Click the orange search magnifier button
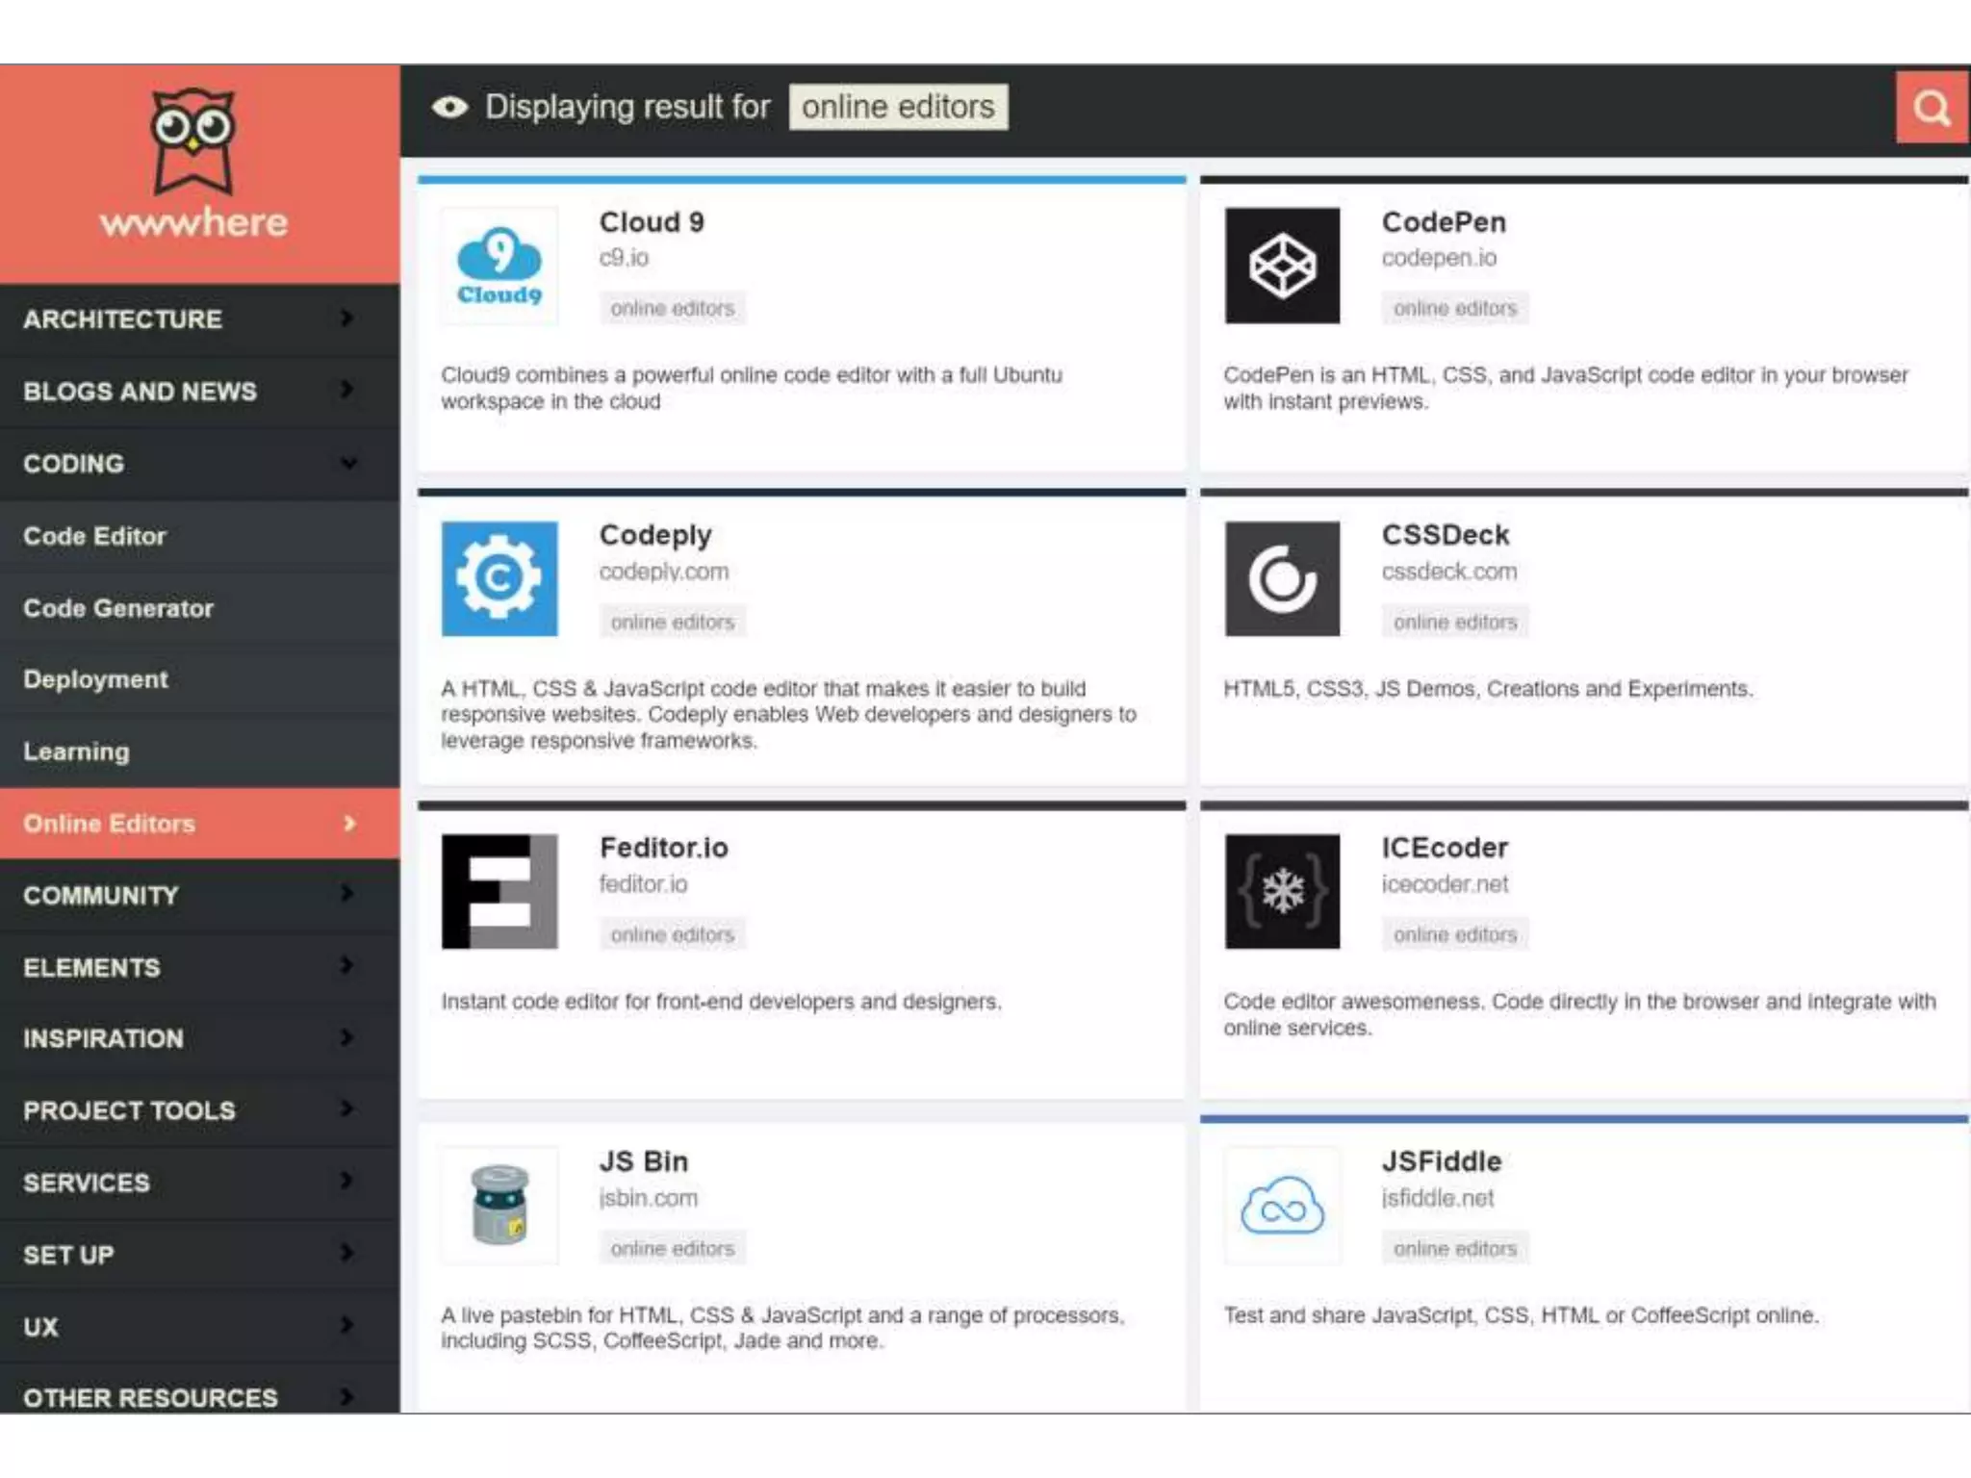Image resolution: width=1971 pixels, height=1478 pixels. (1931, 108)
